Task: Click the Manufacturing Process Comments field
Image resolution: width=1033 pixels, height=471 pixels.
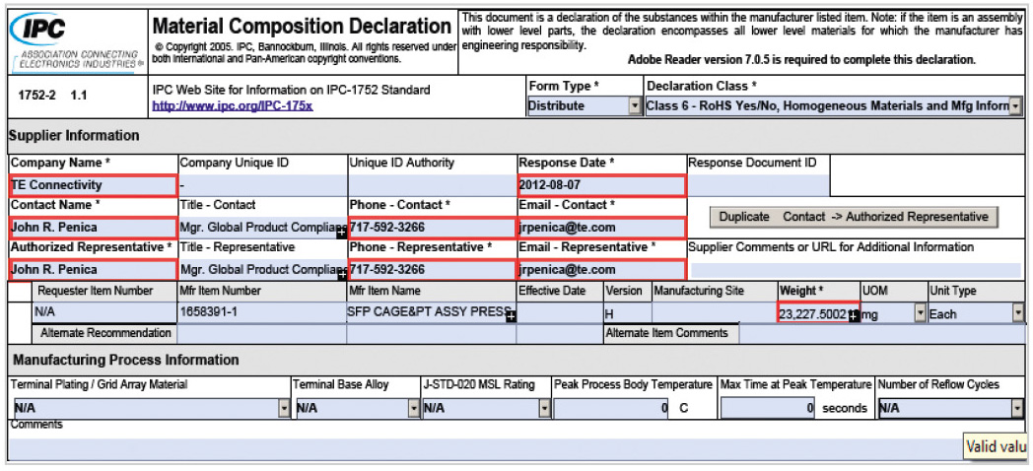Action: [x=484, y=449]
